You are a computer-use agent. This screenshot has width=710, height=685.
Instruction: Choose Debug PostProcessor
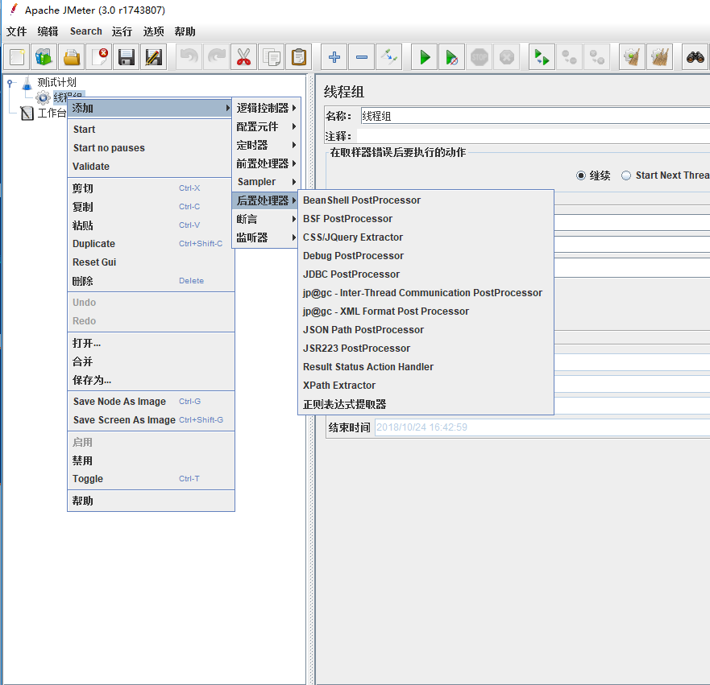coord(426,256)
